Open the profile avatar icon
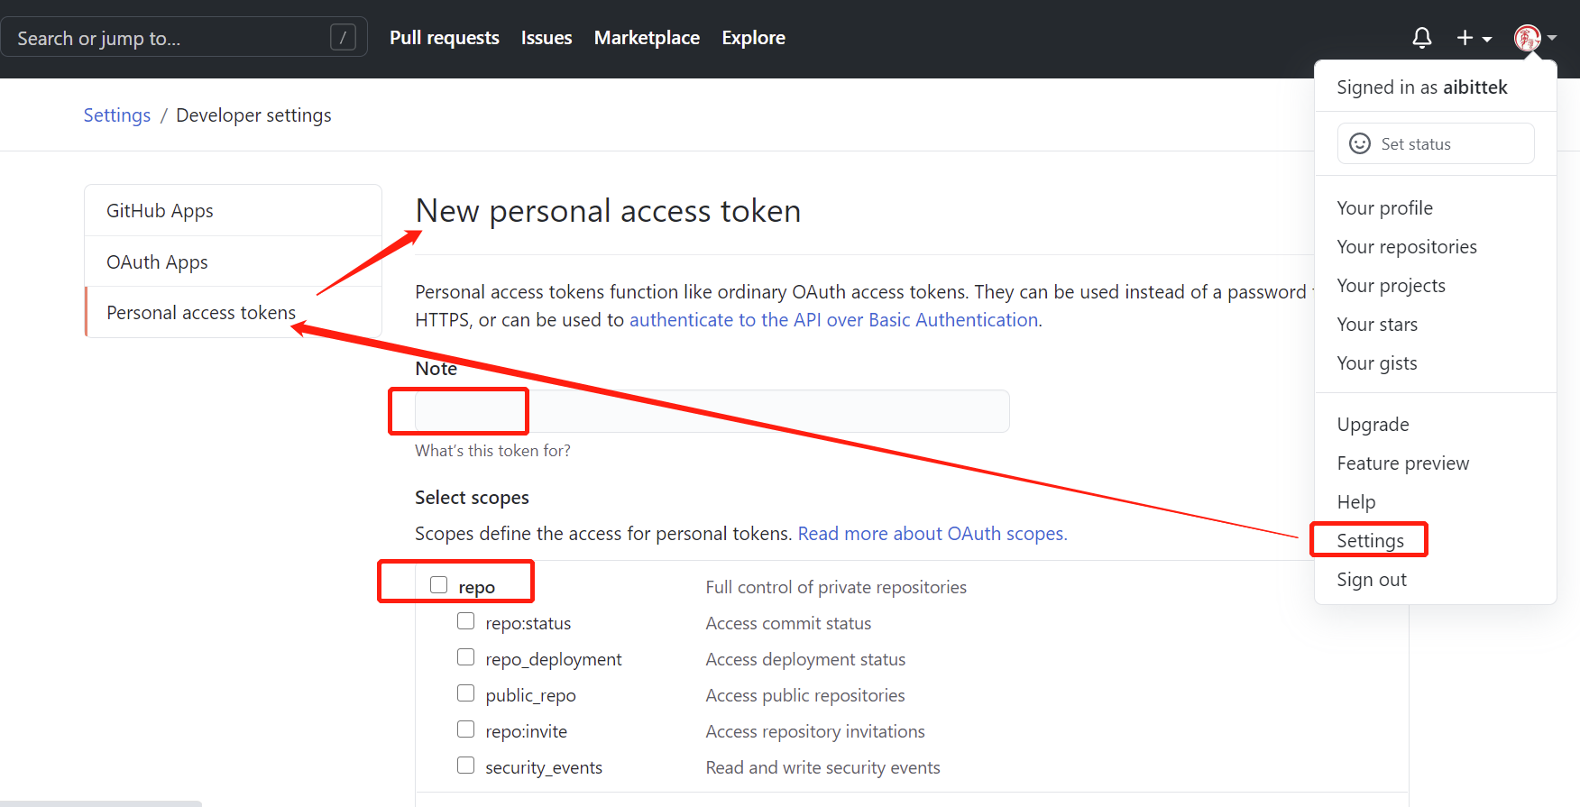 tap(1526, 38)
